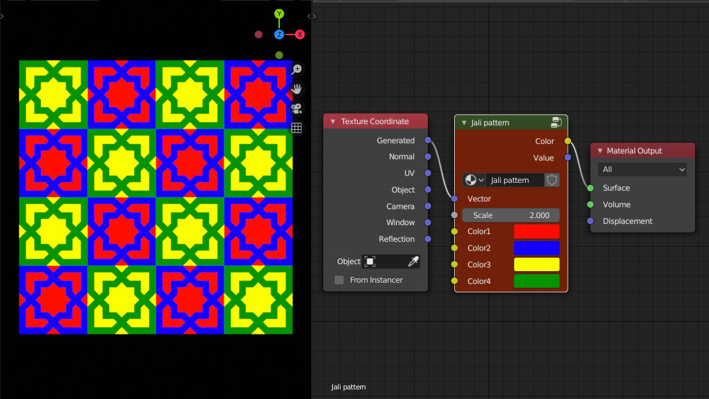Open the red Color1 swatch
The width and height of the screenshot is (709, 399).
[537, 231]
